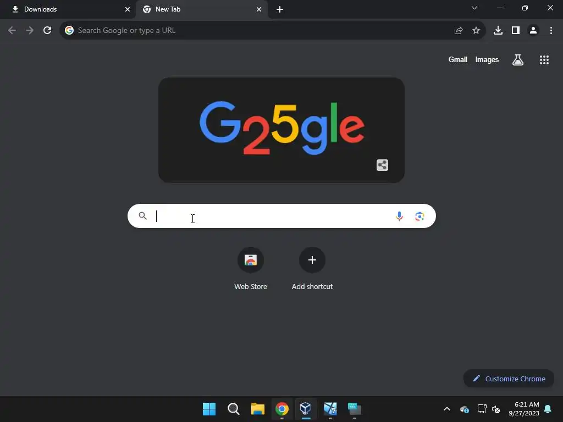Image resolution: width=563 pixels, height=422 pixels.
Task: Open Chrome three-dot menu
Action: click(551, 31)
